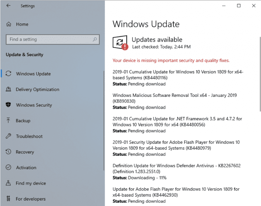Click the Delivery Optimization icon

[9, 89]
